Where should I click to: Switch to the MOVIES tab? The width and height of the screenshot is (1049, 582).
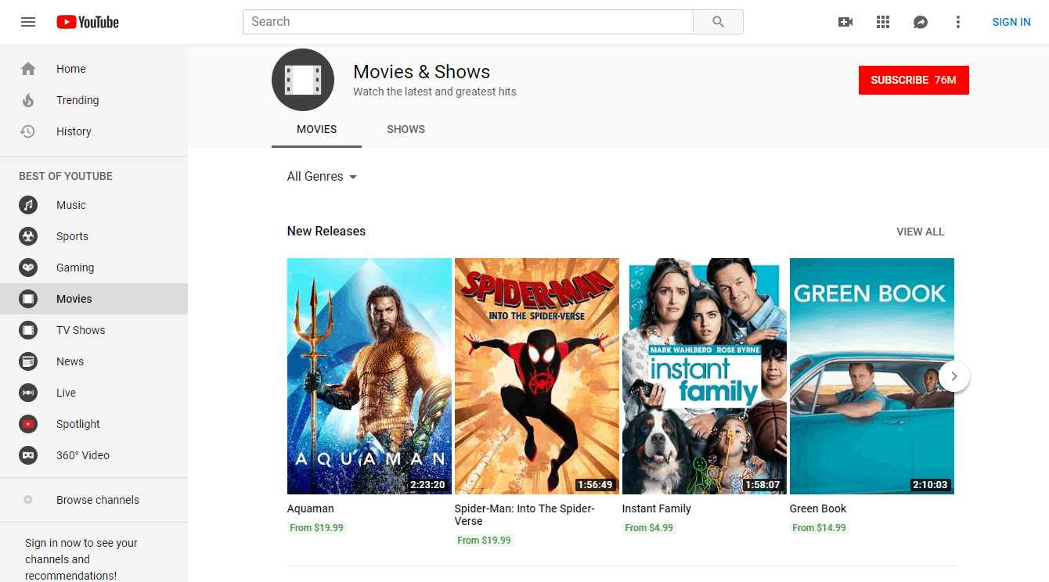tap(316, 129)
